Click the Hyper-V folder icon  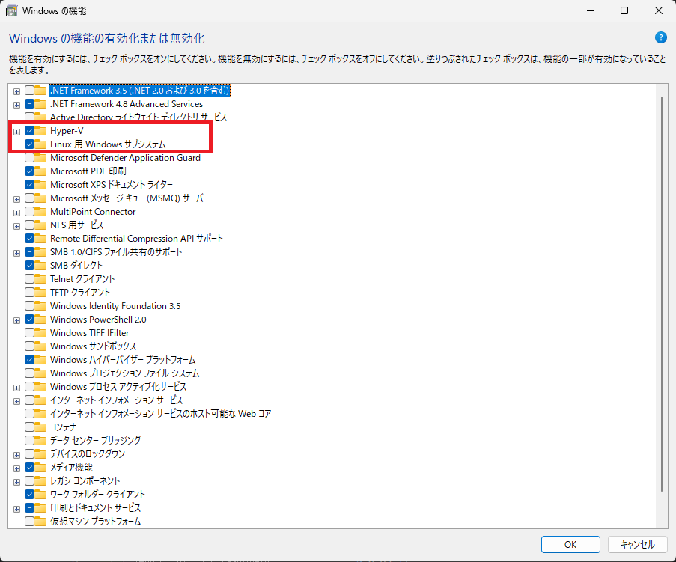point(40,131)
